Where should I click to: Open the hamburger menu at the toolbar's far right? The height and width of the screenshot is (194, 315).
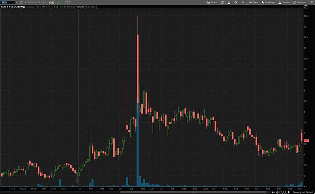(x=311, y=2)
